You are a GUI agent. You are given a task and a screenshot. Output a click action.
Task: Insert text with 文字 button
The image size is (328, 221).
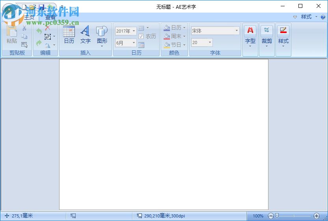[x=85, y=35]
